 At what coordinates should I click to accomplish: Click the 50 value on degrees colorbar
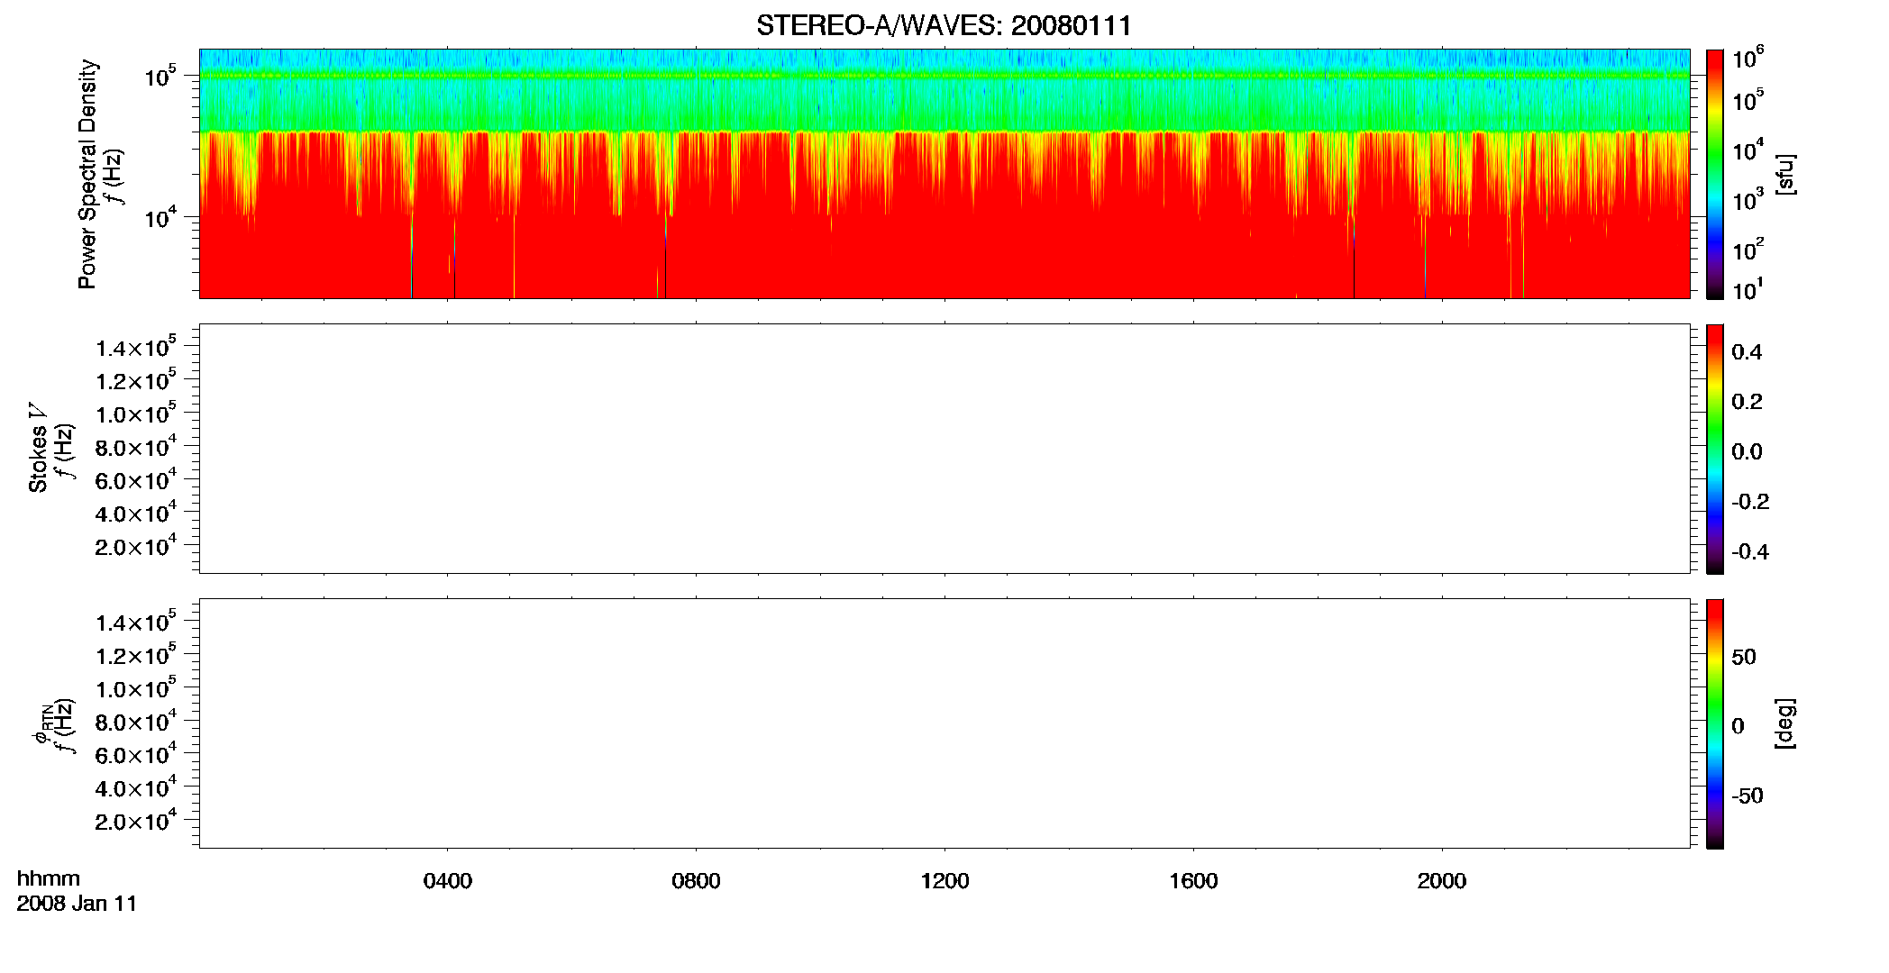click(x=1744, y=657)
